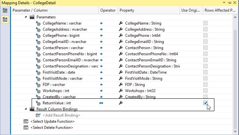Click parameter icon beside FDP : varchar
The image size is (239, 135).
[38, 85]
